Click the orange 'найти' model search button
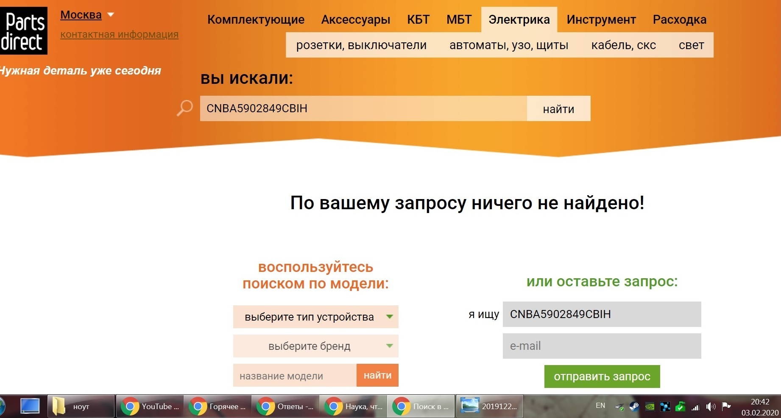 pyautogui.click(x=377, y=375)
